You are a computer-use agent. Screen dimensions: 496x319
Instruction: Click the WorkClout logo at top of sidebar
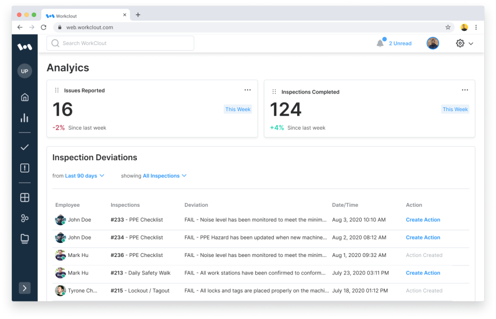click(24, 46)
